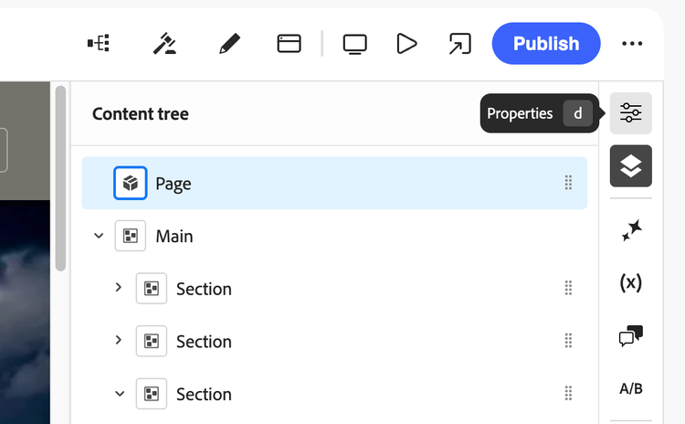Choose the desktop device view icon

click(354, 43)
